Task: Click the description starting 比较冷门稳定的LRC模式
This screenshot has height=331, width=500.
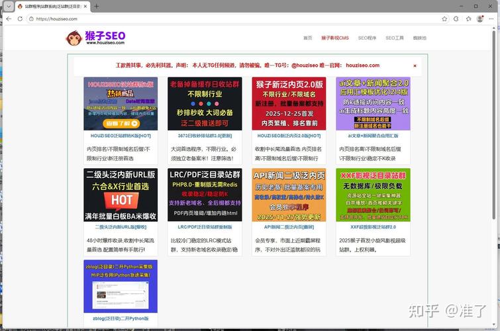Action: pos(204,245)
